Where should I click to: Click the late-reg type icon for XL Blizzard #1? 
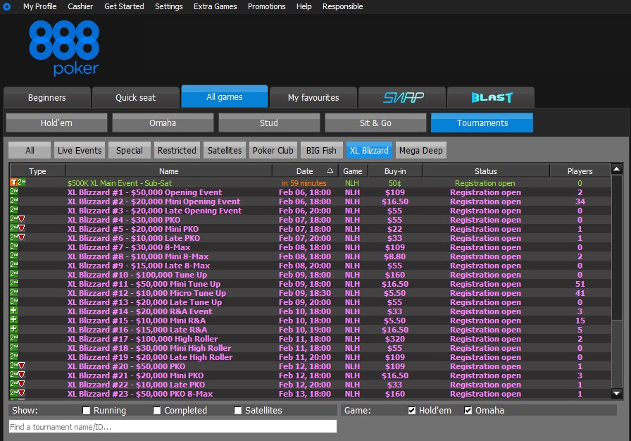[13, 192]
